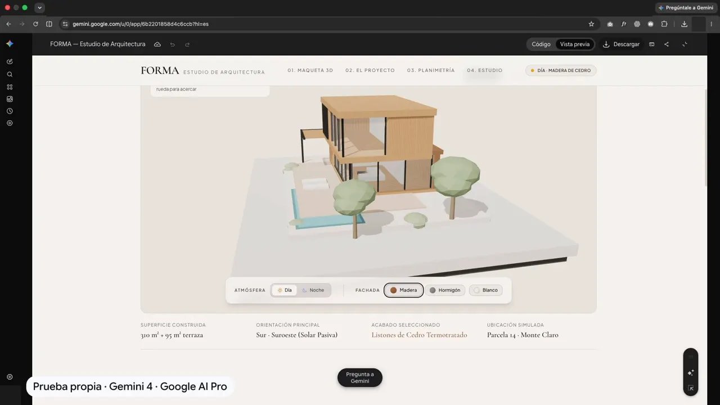Open the four-dot apps grid sidebar icon
720x405 pixels.
(10, 87)
